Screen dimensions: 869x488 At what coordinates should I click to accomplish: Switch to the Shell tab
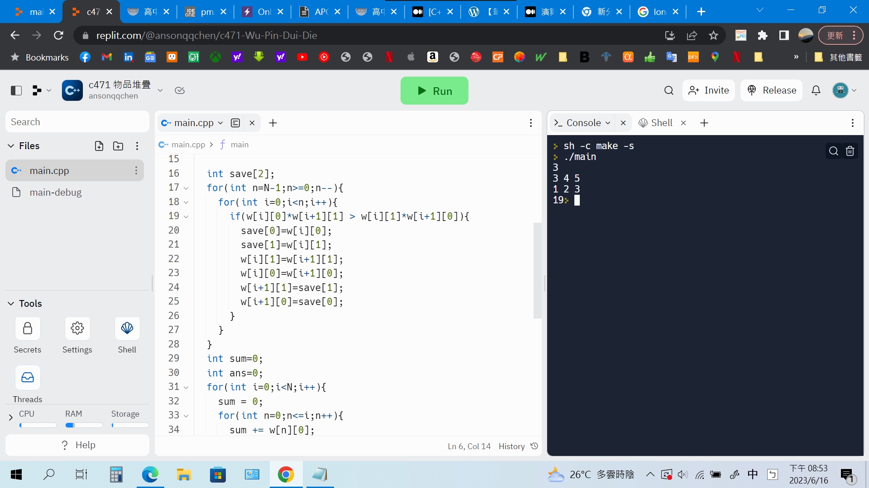click(661, 123)
